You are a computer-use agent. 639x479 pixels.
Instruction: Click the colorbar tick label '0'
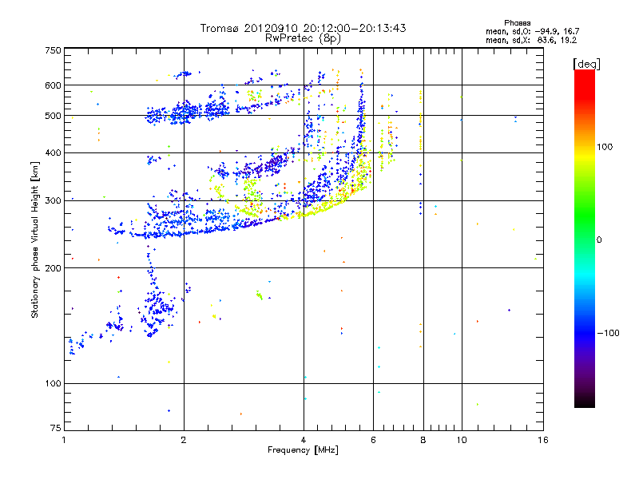(598, 239)
